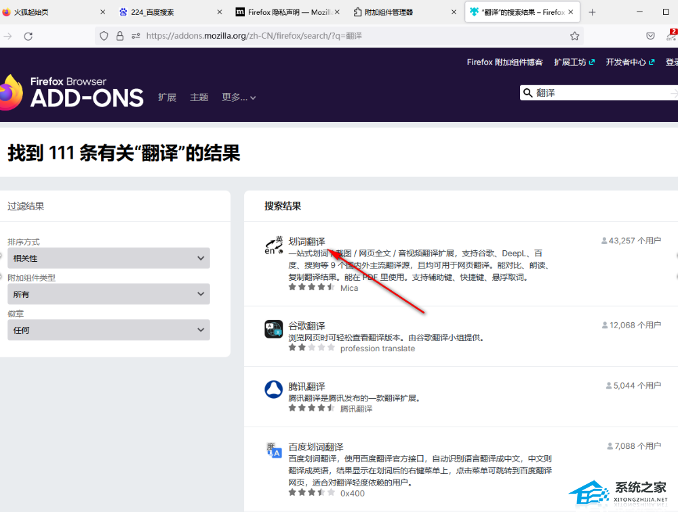Click the 搜索结果 heading
678x512 pixels.
click(283, 206)
